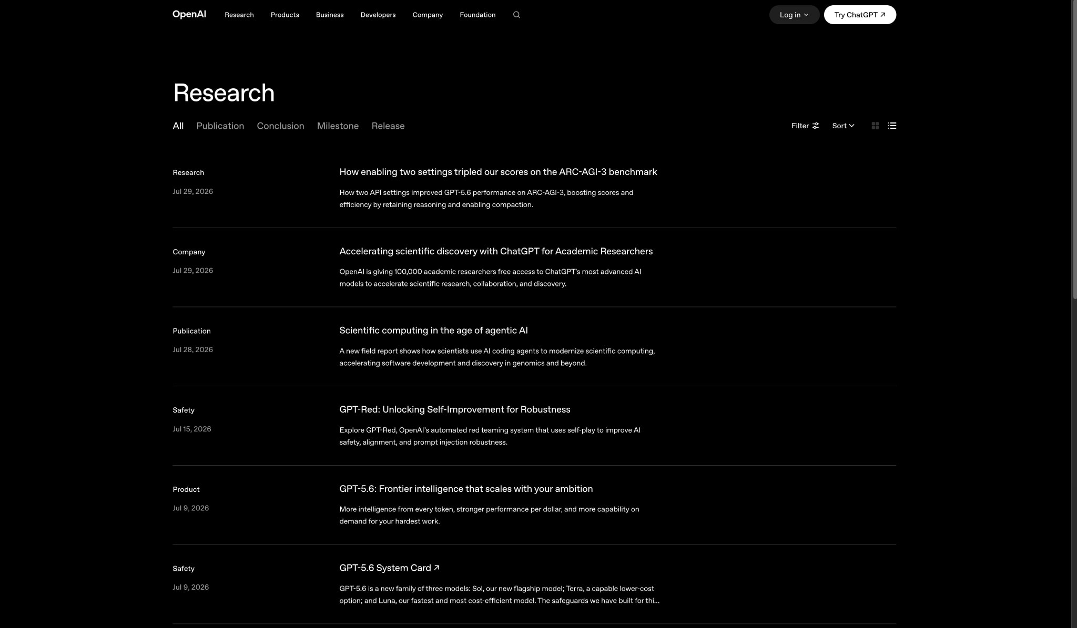1077x628 pixels.
Task: Select the Publication tab
Action: point(220,126)
